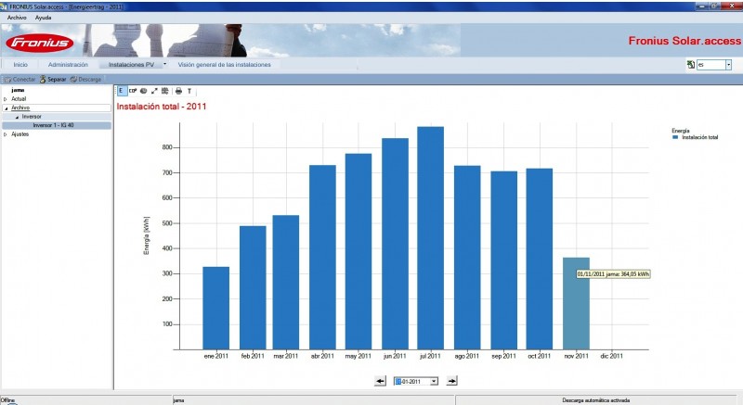Open the data table grid icon
This screenshot has height=405, width=743.
165,91
